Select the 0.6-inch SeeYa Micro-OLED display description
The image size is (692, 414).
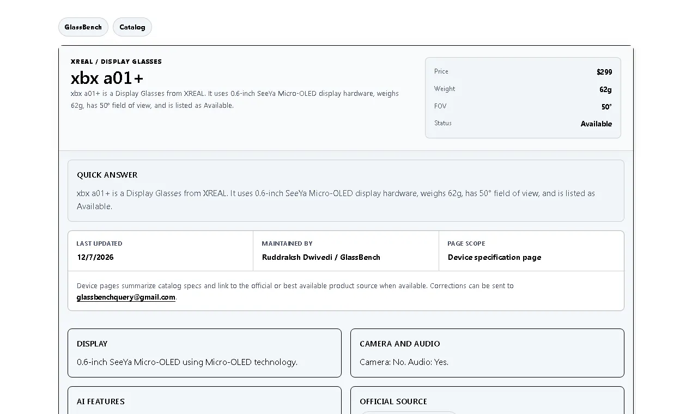pyautogui.click(x=187, y=362)
